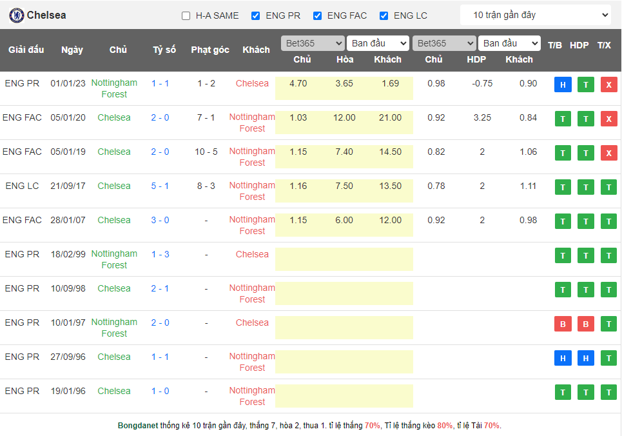Viewport: 622px width, 436px height.
Task: Click red X badge in 05/01/20 row
Action: pyautogui.click(x=608, y=119)
